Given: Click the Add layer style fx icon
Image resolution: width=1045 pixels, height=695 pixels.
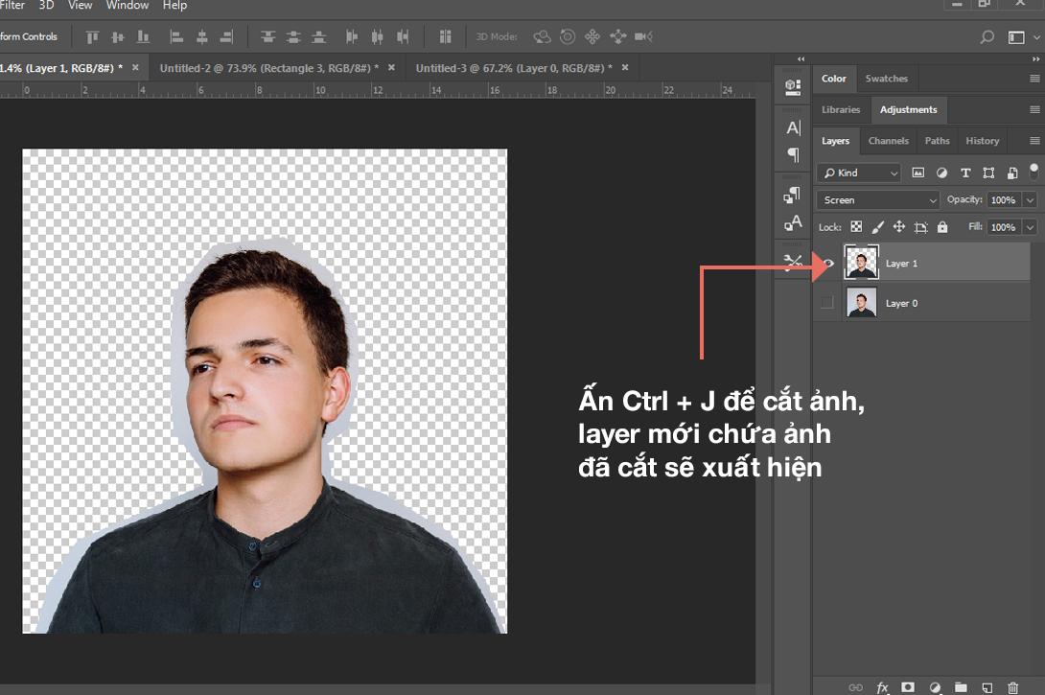Looking at the screenshot, I should [883, 687].
